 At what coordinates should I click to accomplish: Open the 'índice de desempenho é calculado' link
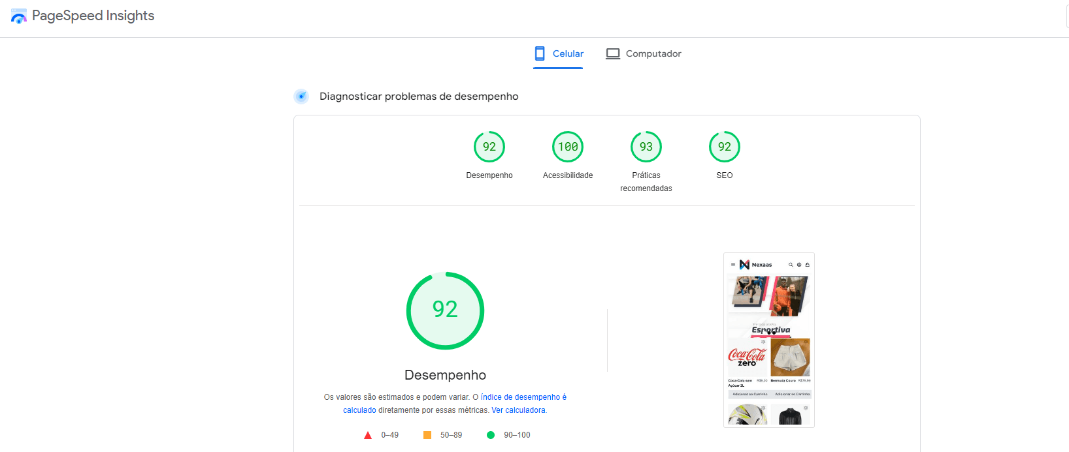[455, 404]
